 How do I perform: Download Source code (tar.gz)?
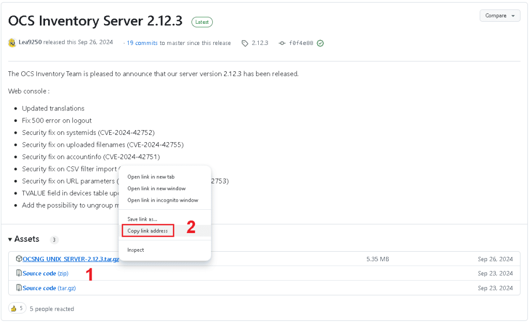pos(49,288)
